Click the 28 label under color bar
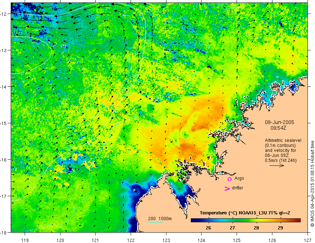 256,228
